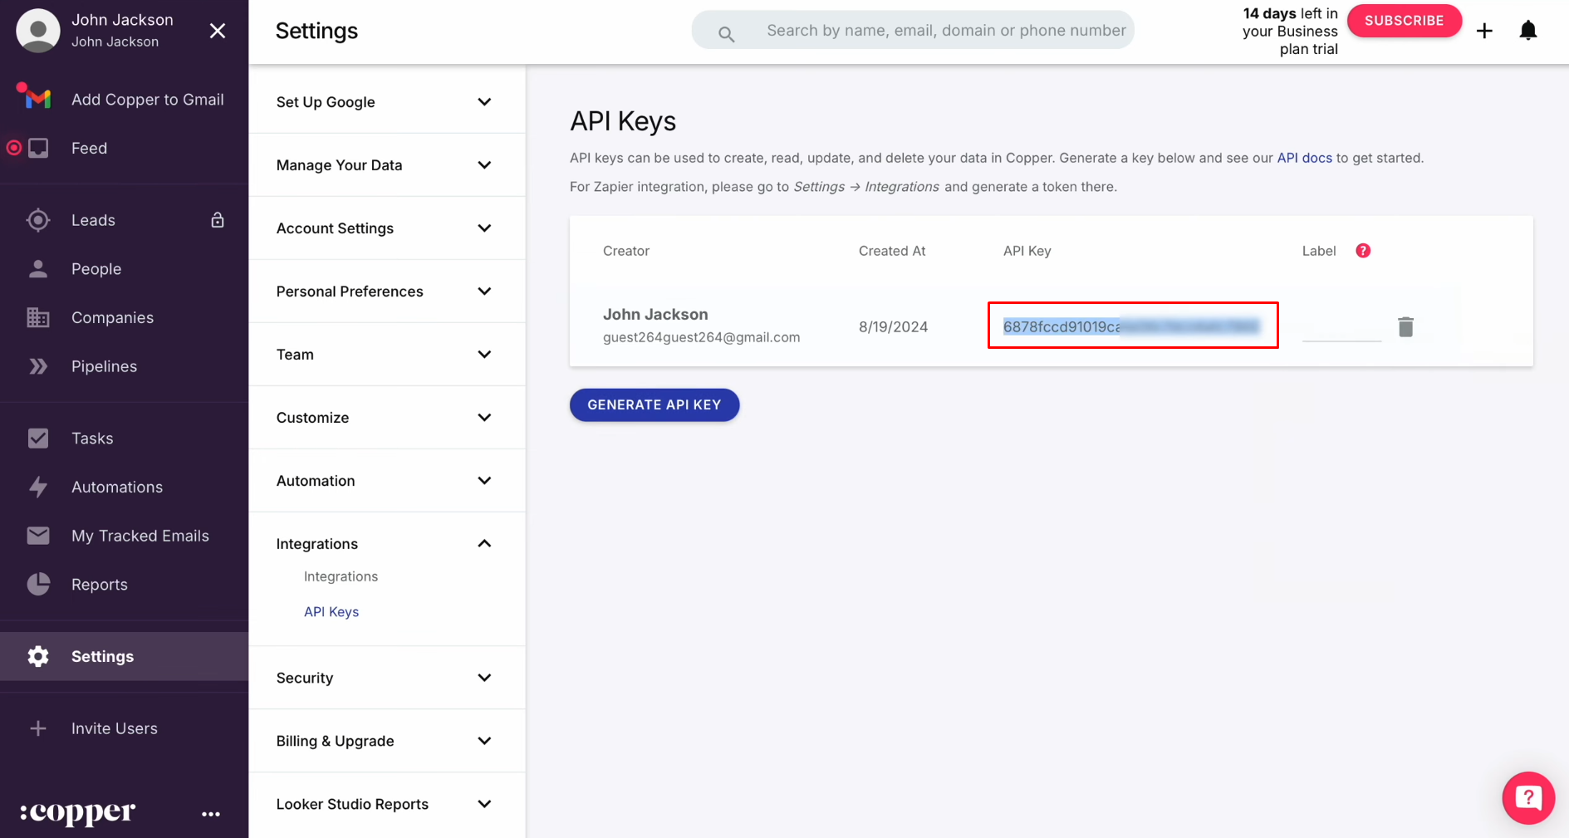Click the Generate API Key button
Screen dimensions: 1569x838
tap(655, 404)
